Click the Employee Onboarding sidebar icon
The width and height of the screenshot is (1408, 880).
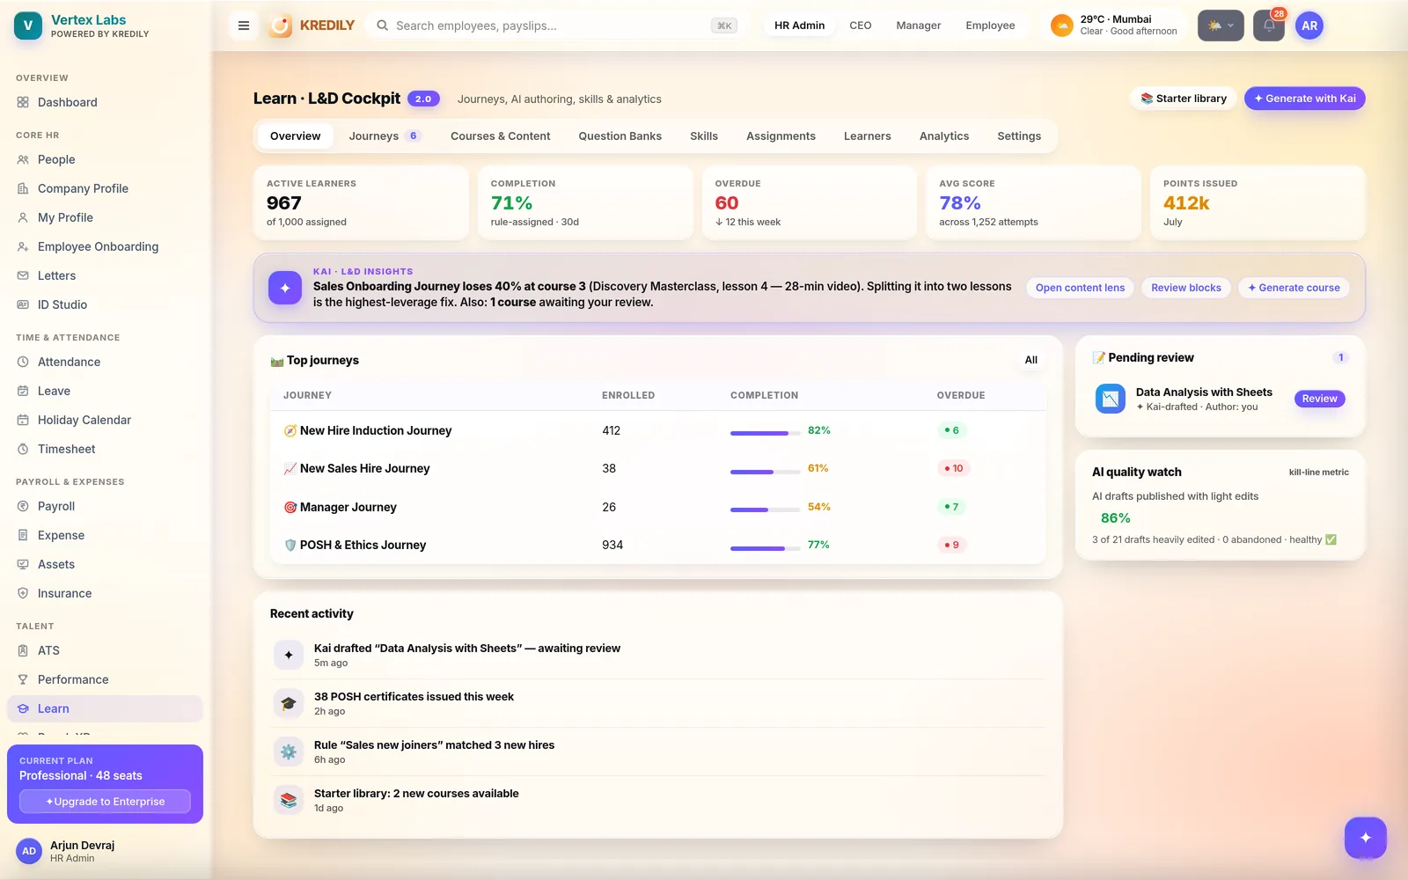pyautogui.click(x=23, y=246)
